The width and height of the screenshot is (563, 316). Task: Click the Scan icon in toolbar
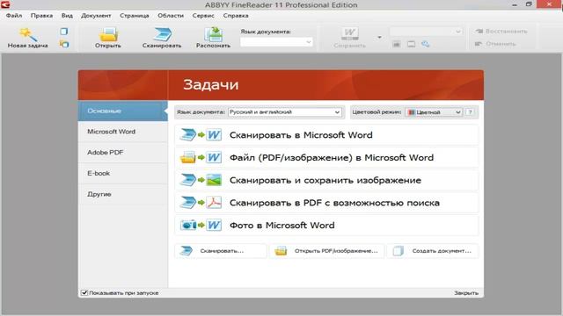pos(162,34)
